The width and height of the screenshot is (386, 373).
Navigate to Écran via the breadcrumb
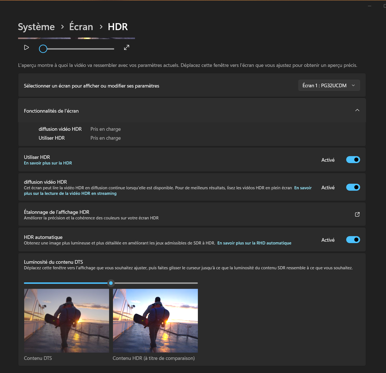coord(81,27)
